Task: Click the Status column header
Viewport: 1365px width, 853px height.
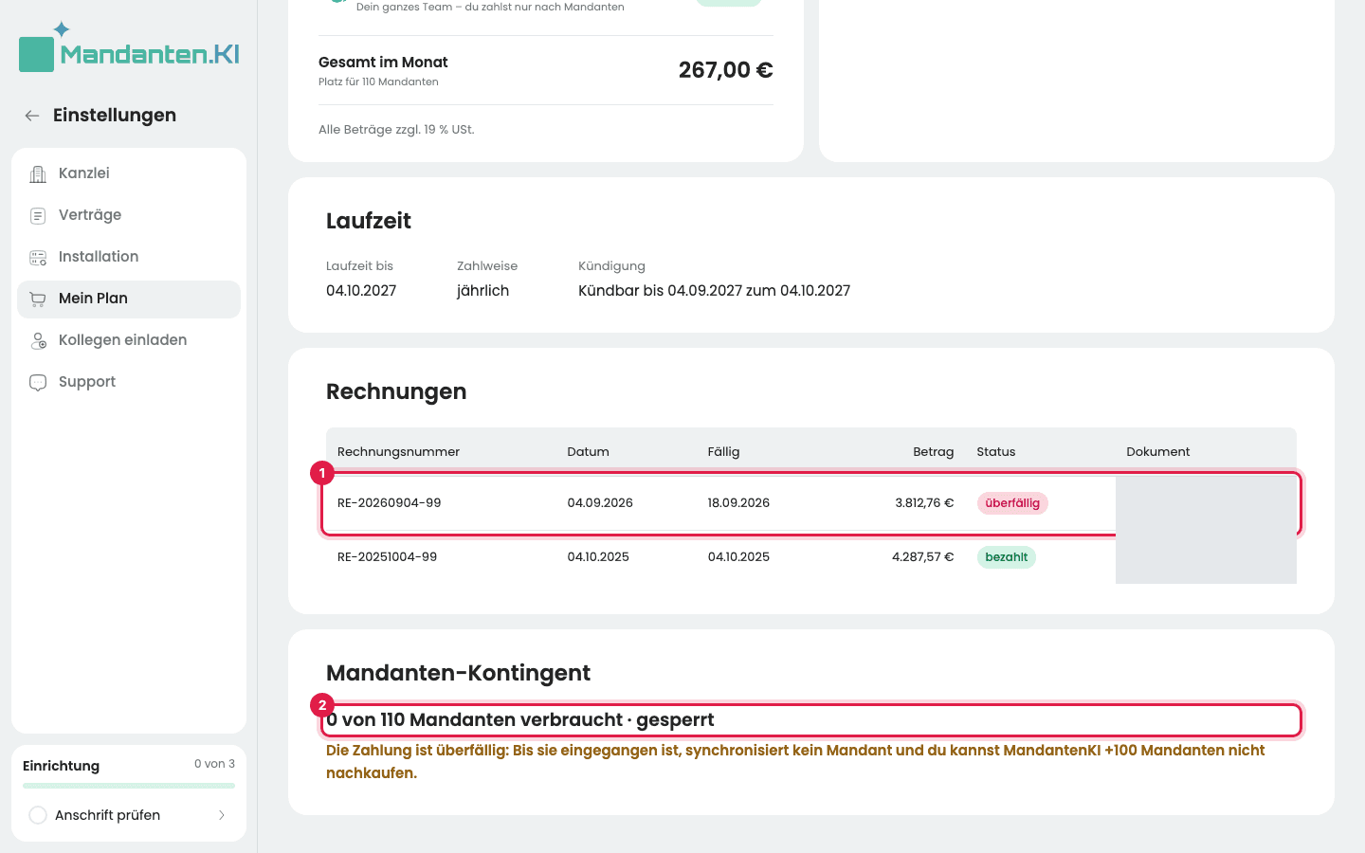Action: pos(996,452)
